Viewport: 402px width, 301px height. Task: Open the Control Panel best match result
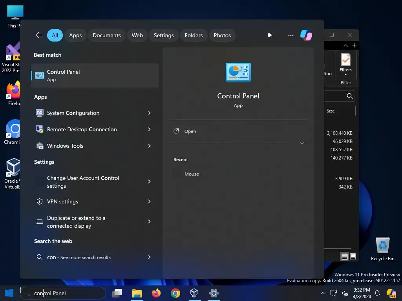click(x=95, y=76)
